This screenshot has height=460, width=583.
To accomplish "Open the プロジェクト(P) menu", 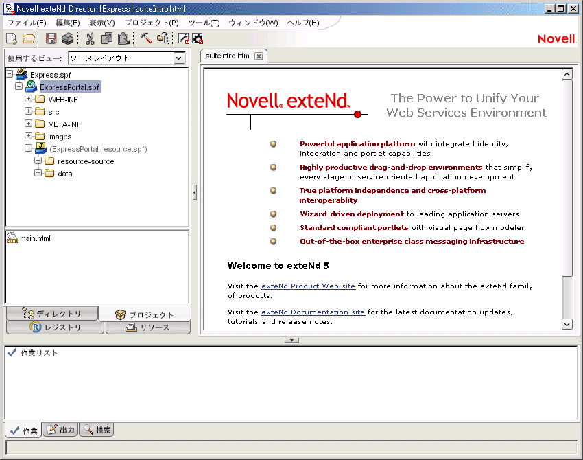I will [x=152, y=23].
